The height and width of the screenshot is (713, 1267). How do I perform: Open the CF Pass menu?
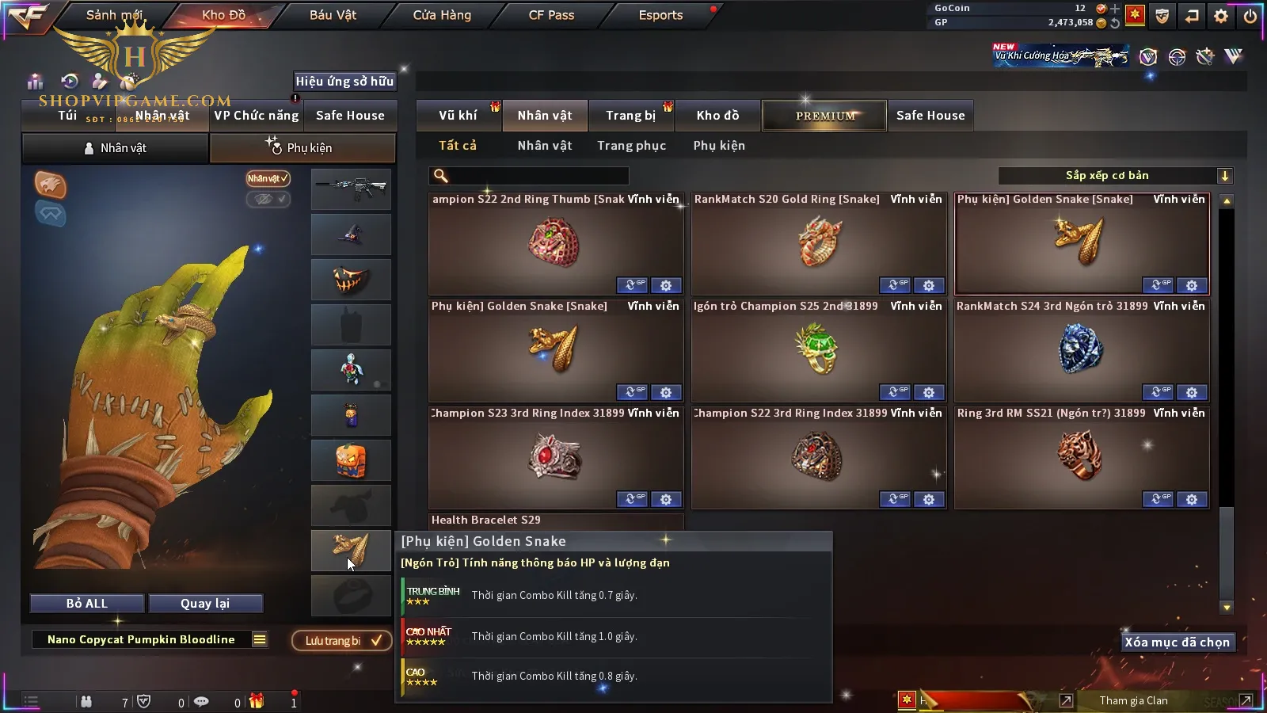tap(551, 15)
